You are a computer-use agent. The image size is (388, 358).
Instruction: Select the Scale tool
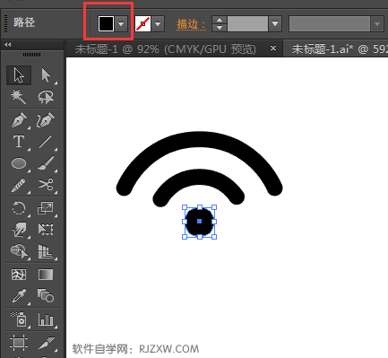(x=46, y=208)
